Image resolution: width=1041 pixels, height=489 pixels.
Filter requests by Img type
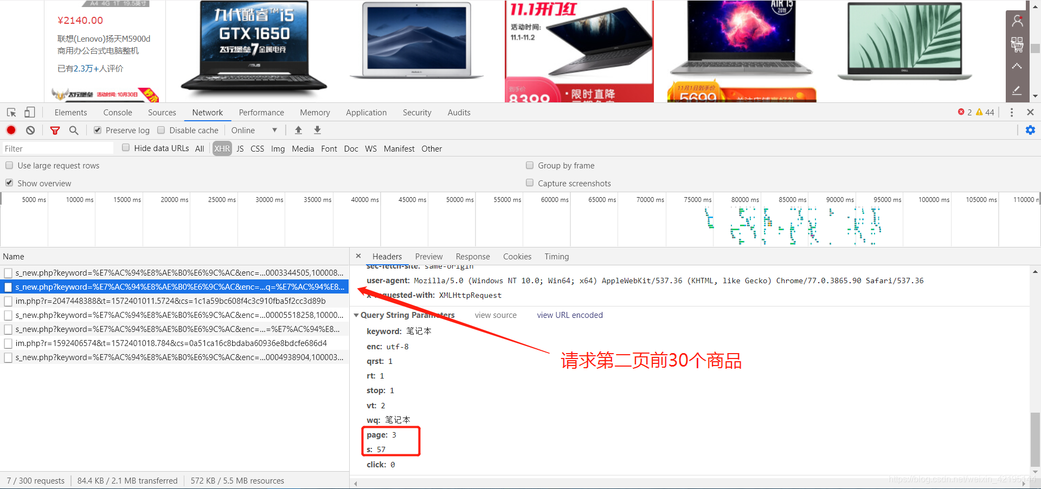click(x=278, y=149)
